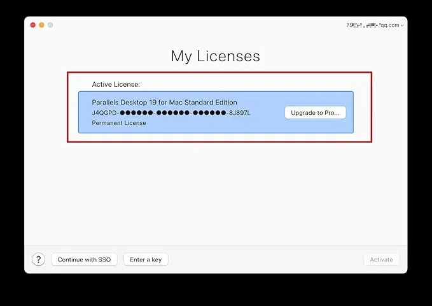Click the Upgrade to Pro... button
This screenshot has height=306, width=432.
pyautogui.click(x=315, y=112)
